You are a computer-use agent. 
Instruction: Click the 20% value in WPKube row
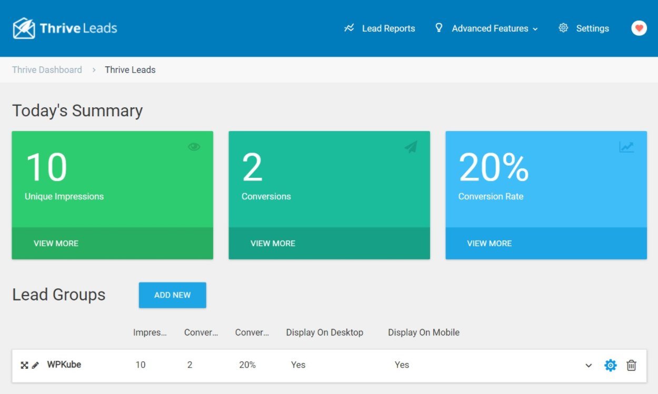point(247,365)
